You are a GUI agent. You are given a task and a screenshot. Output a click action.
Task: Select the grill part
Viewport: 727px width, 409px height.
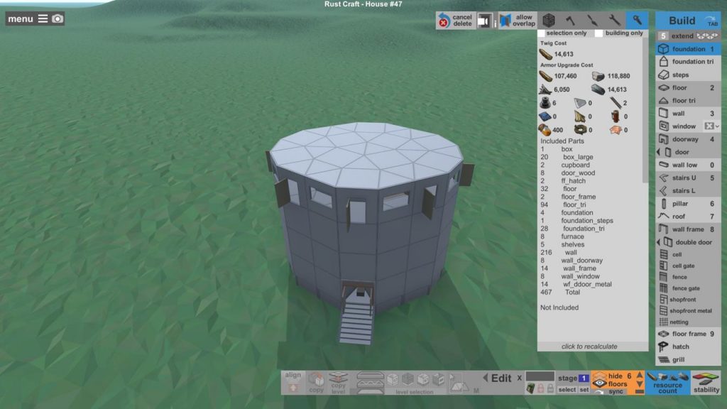pos(688,359)
